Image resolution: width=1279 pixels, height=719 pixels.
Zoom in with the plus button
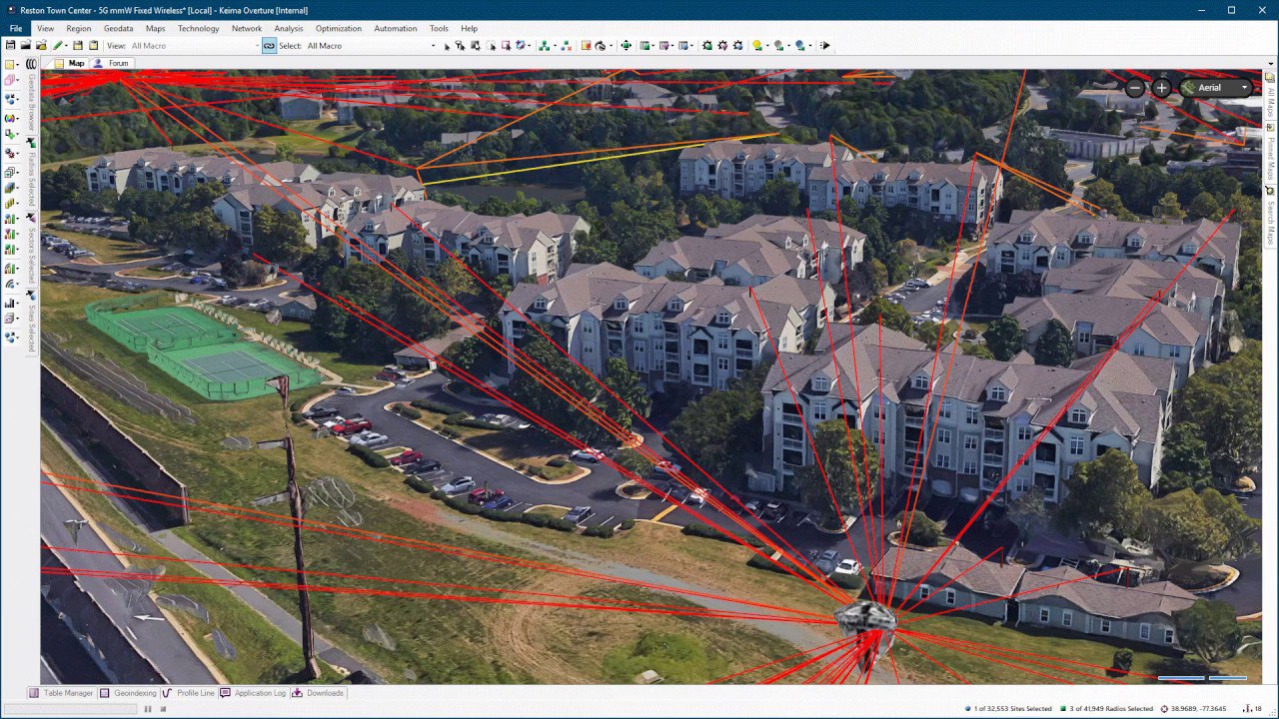point(1161,88)
